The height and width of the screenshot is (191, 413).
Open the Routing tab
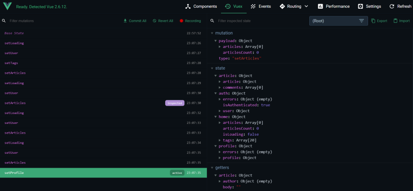pyautogui.click(x=291, y=6)
